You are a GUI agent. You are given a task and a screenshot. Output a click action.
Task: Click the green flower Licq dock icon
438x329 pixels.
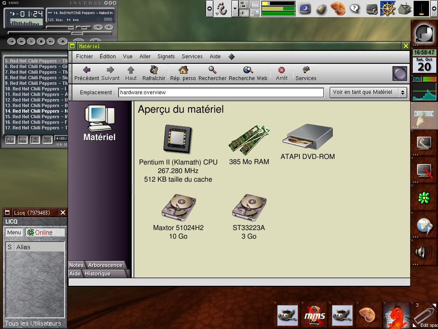424,198
